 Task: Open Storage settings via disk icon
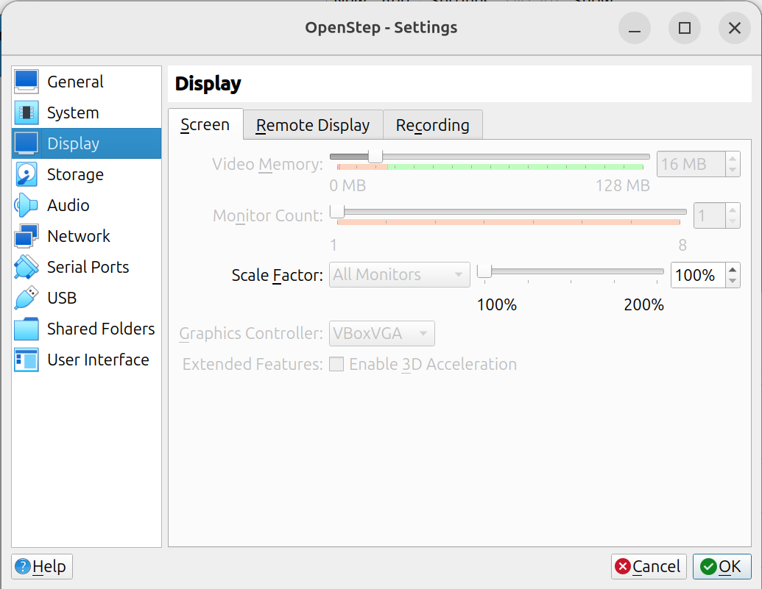click(x=27, y=174)
